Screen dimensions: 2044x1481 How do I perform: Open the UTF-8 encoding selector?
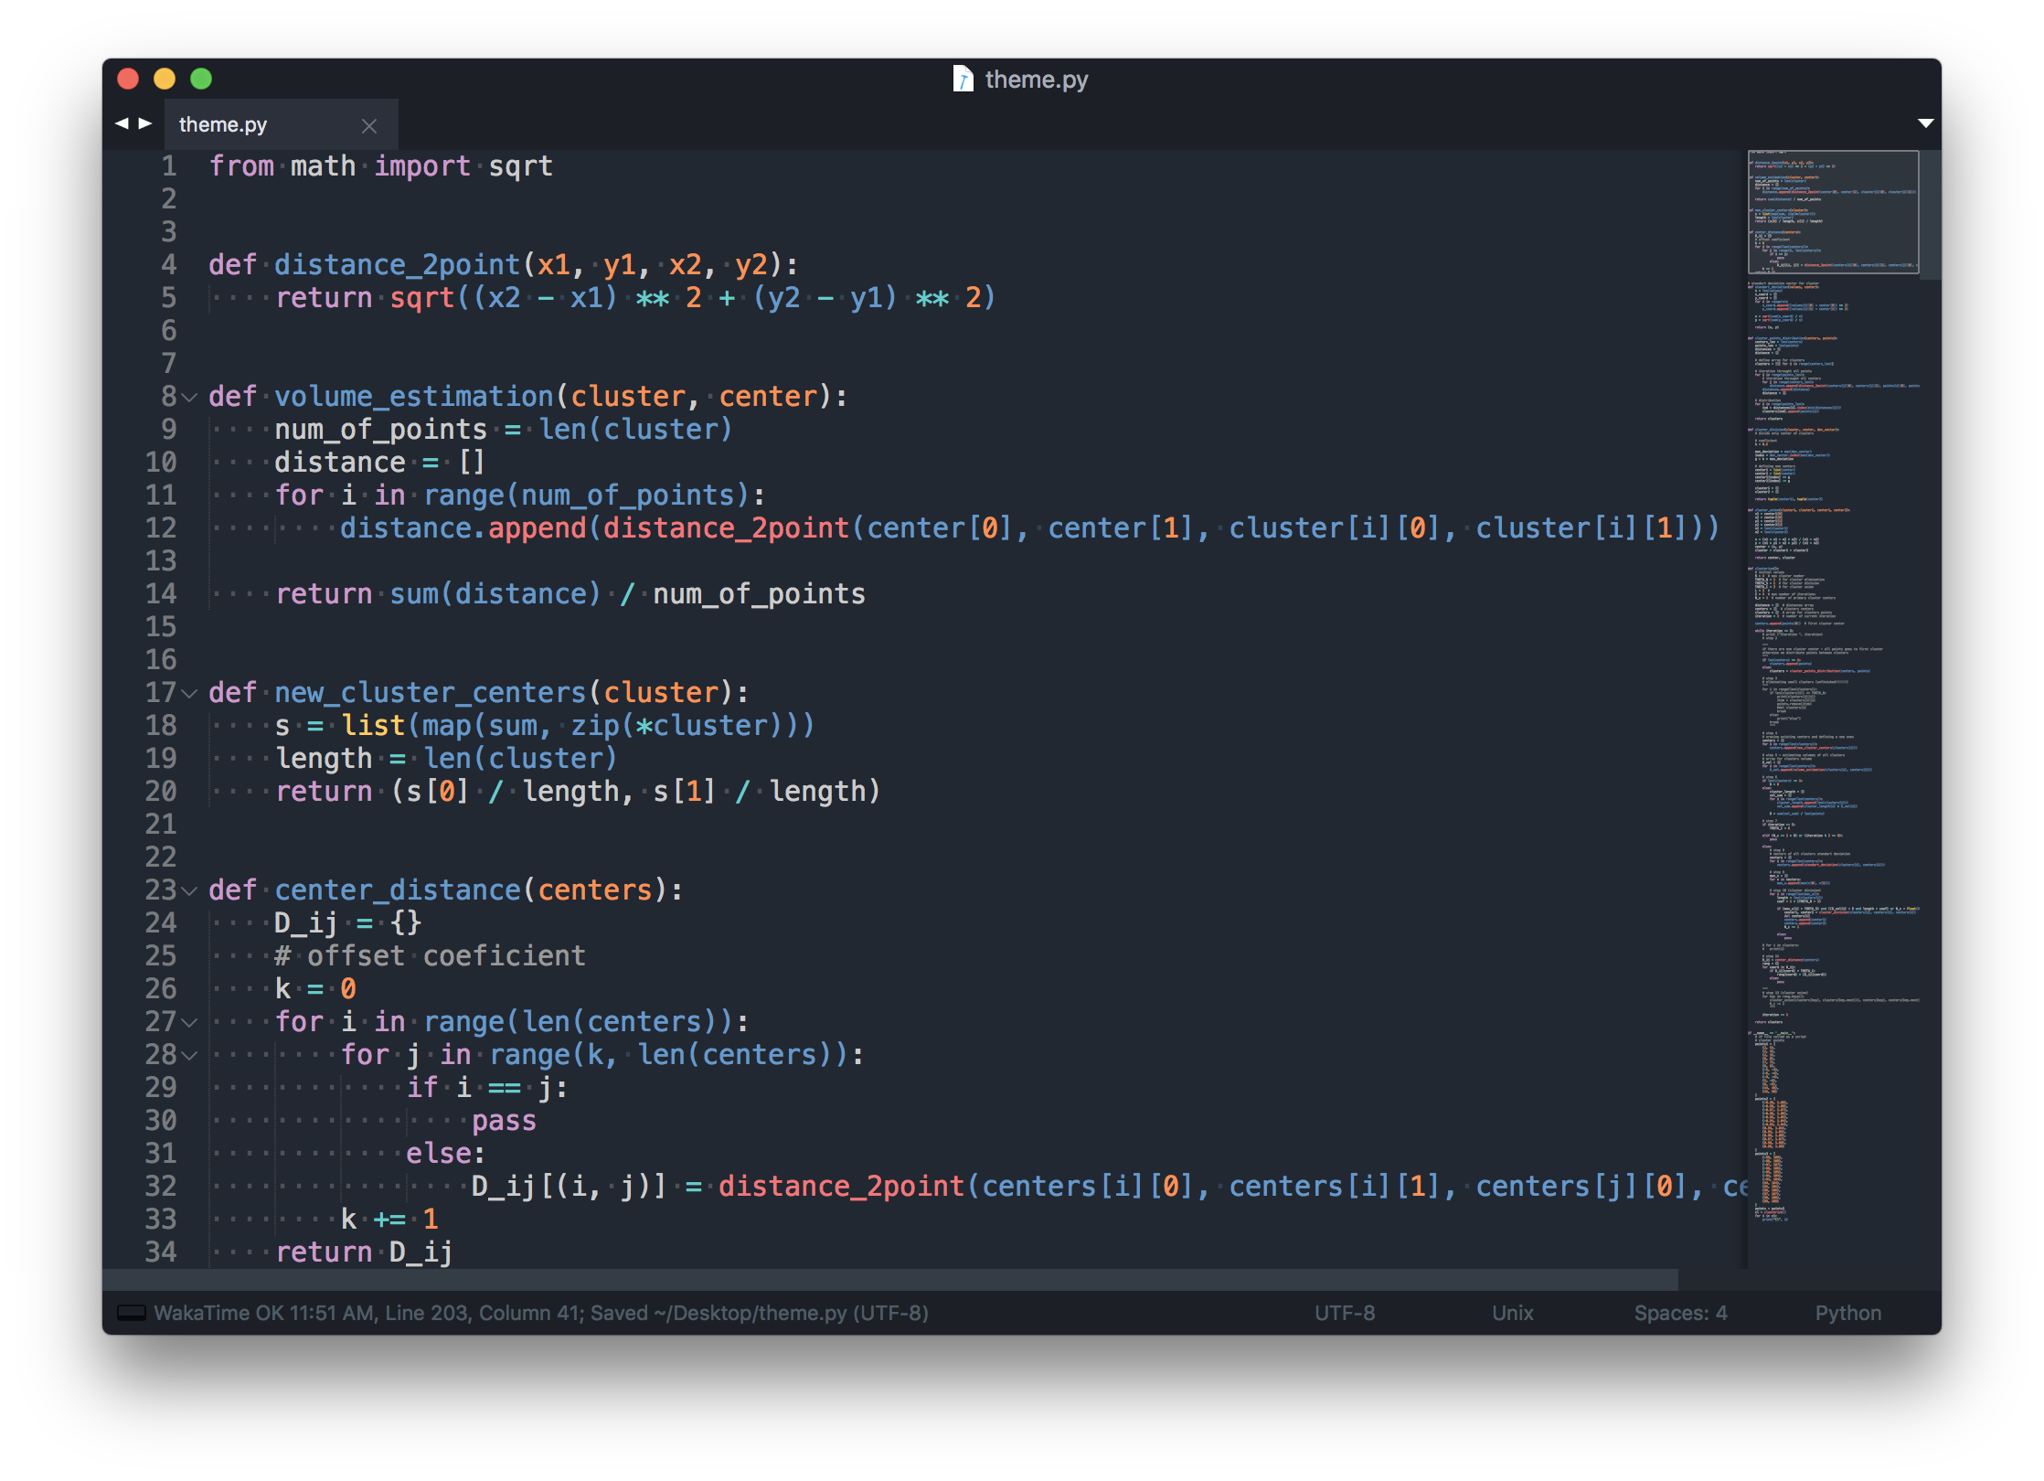1344,1313
